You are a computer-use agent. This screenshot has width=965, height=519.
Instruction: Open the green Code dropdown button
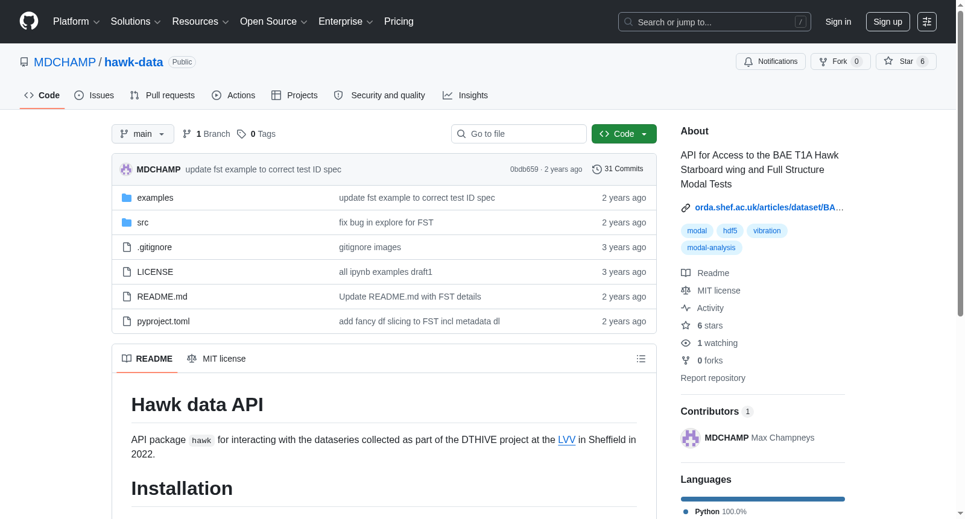tap(624, 134)
